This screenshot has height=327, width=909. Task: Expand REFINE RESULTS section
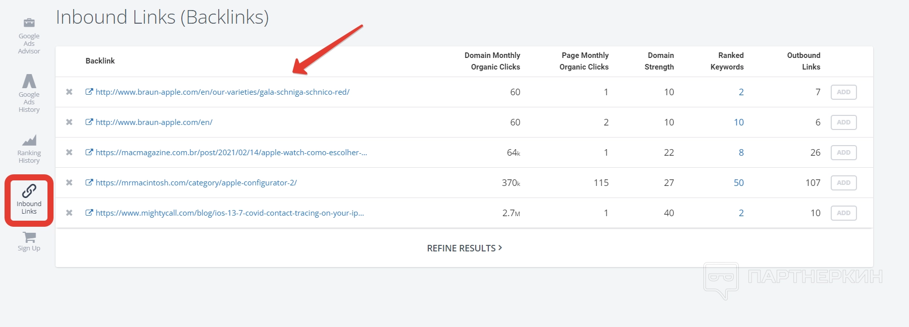click(464, 248)
